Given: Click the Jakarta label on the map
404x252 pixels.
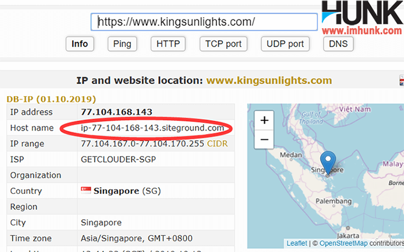Looking at the screenshot, I should pos(348,235).
